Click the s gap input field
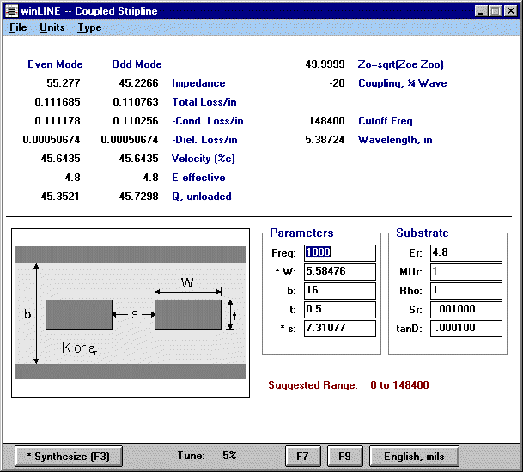523x472 pixels. pos(338,329)
